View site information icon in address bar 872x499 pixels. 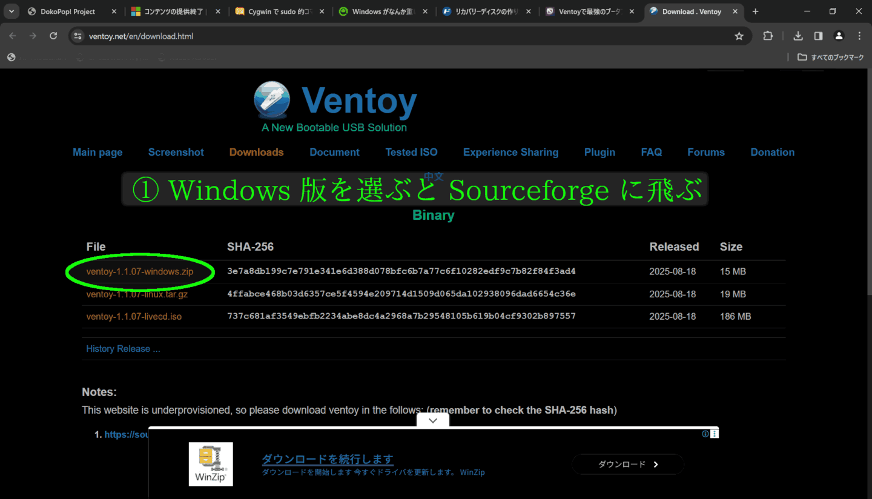[77, 36]
